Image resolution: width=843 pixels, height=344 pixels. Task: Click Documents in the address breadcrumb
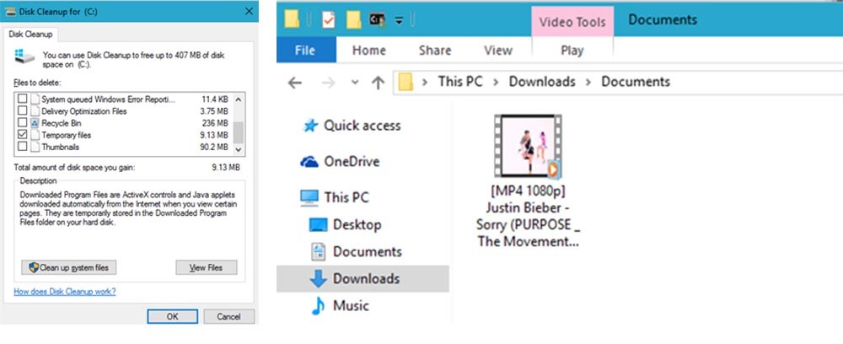coord(636,82)
